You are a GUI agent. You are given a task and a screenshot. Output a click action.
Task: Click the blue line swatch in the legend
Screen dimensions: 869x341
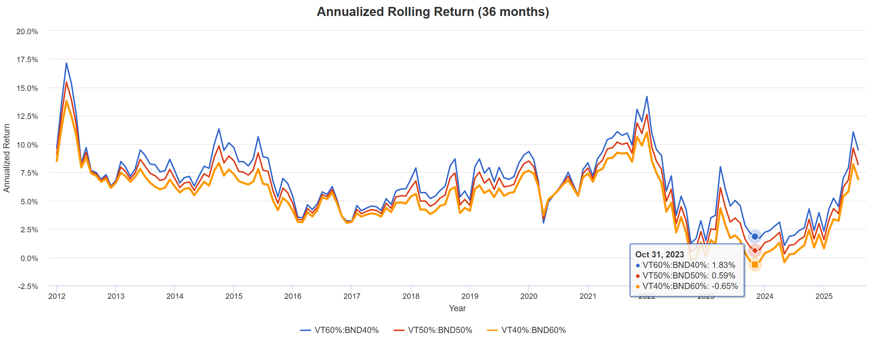coord(305,330)
